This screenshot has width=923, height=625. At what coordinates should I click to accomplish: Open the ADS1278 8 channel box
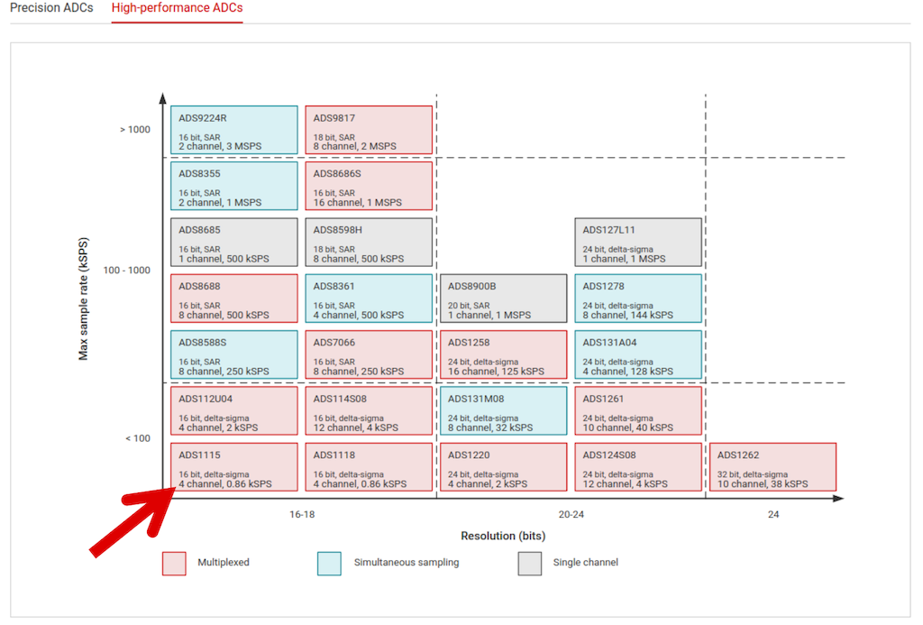(x=638, y=299)
